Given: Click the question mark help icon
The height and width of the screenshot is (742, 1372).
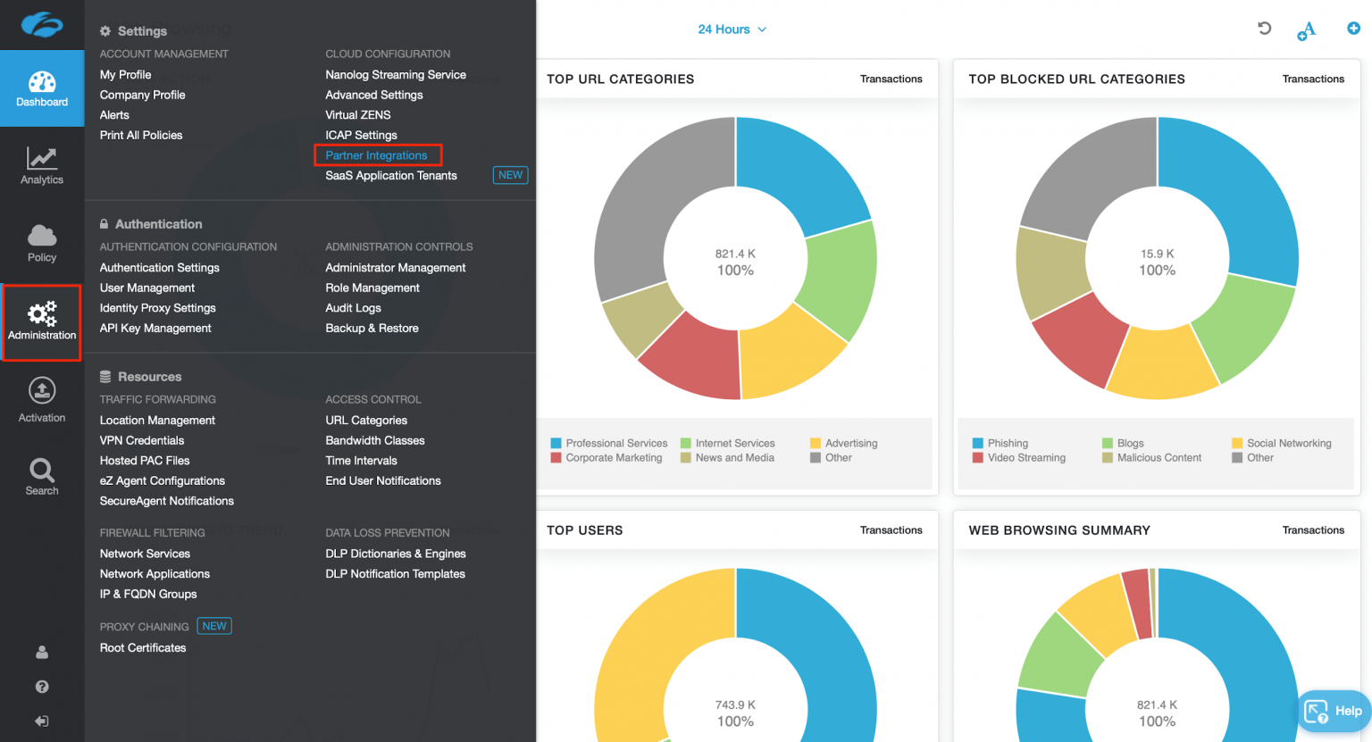Looking at the screenshot, I should point(41,687).
